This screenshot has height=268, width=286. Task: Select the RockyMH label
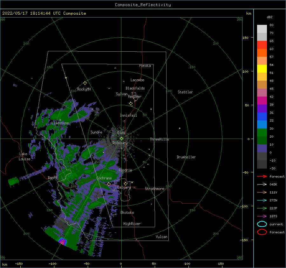pyautogui.click(x=84, y=89)
